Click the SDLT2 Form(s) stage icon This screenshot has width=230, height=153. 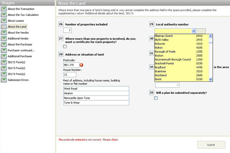(x=4, y=62)
